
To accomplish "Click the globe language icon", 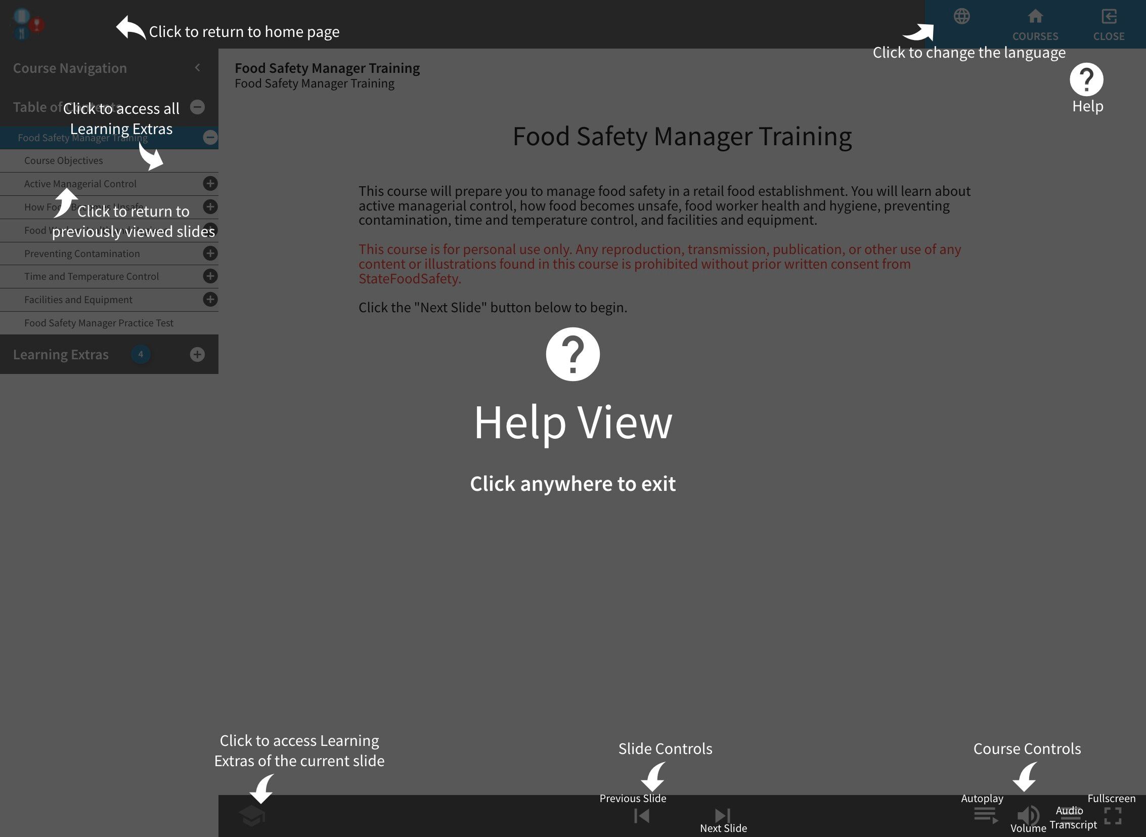I will tap(961, 17).
